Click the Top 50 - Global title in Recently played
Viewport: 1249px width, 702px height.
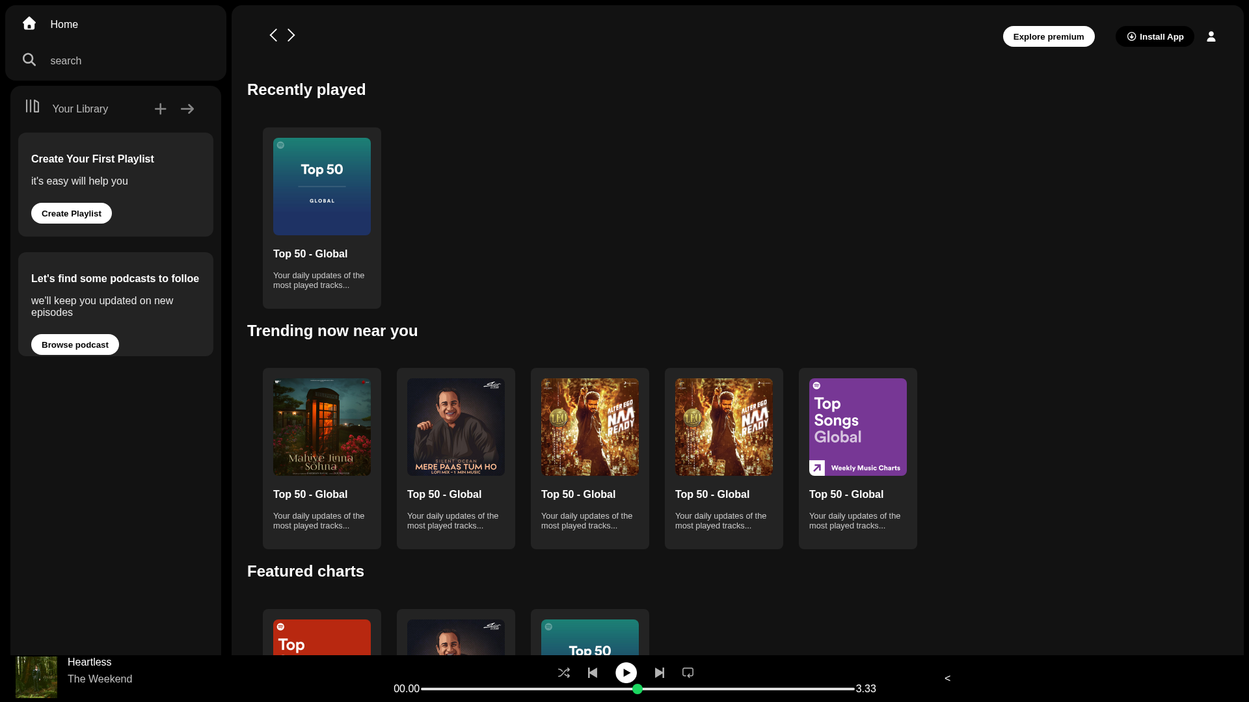point(310,253)
